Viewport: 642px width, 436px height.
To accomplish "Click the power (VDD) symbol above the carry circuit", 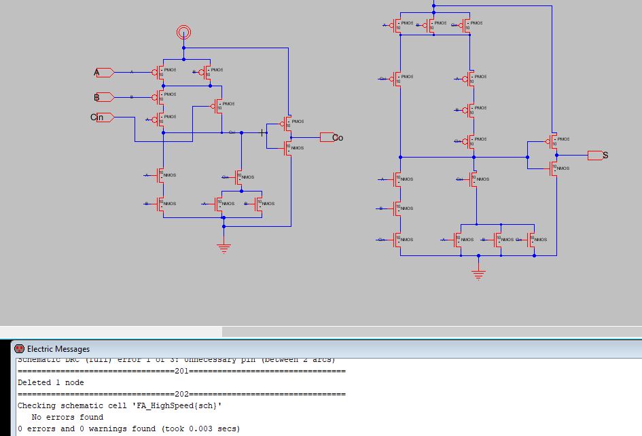I will (x=183, y=31).
